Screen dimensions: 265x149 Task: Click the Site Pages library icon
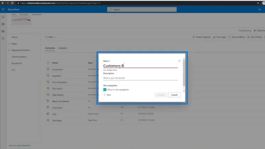point(48,120)
